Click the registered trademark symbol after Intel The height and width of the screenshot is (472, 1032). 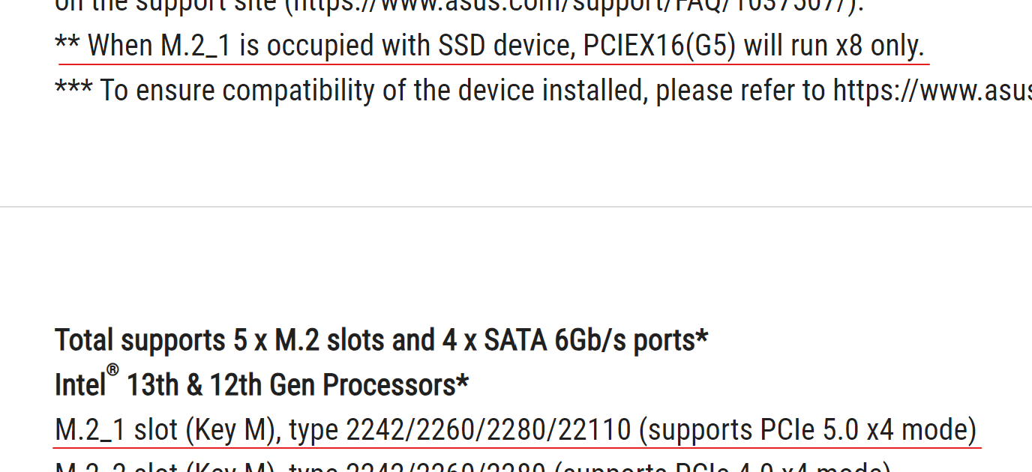coord(112,371)
